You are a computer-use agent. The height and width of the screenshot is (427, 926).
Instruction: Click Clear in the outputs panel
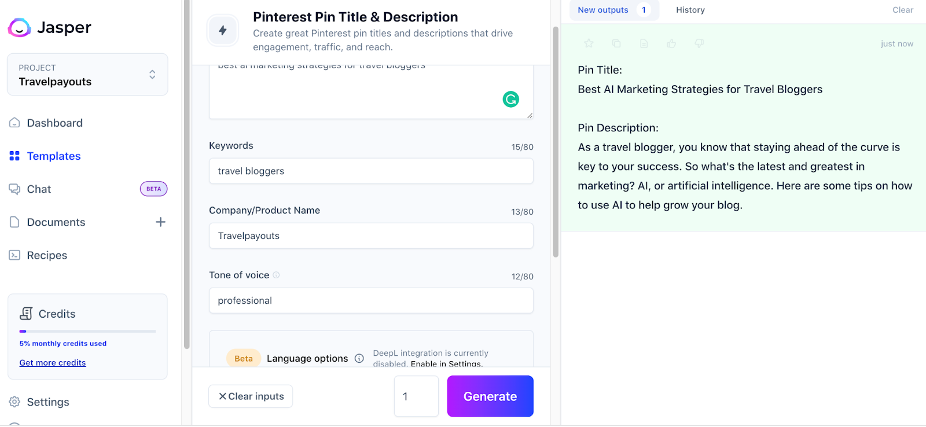[903, 10]
